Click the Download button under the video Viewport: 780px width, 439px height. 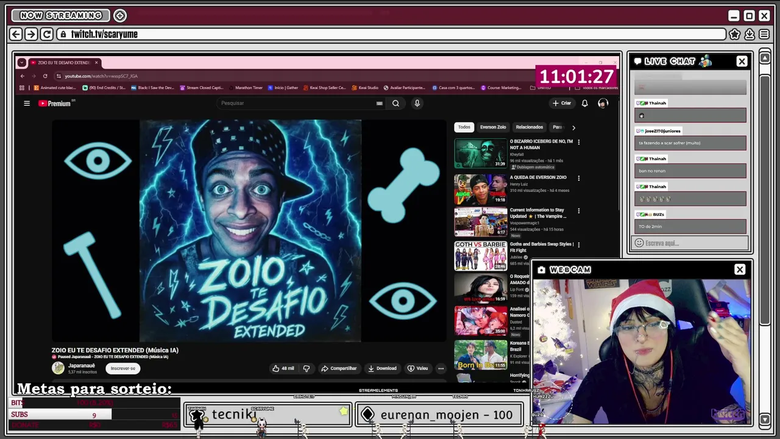(383, 368)
